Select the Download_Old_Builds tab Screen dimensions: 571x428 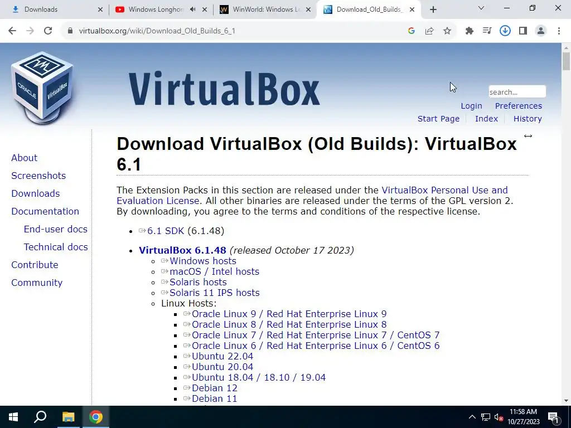369,9
